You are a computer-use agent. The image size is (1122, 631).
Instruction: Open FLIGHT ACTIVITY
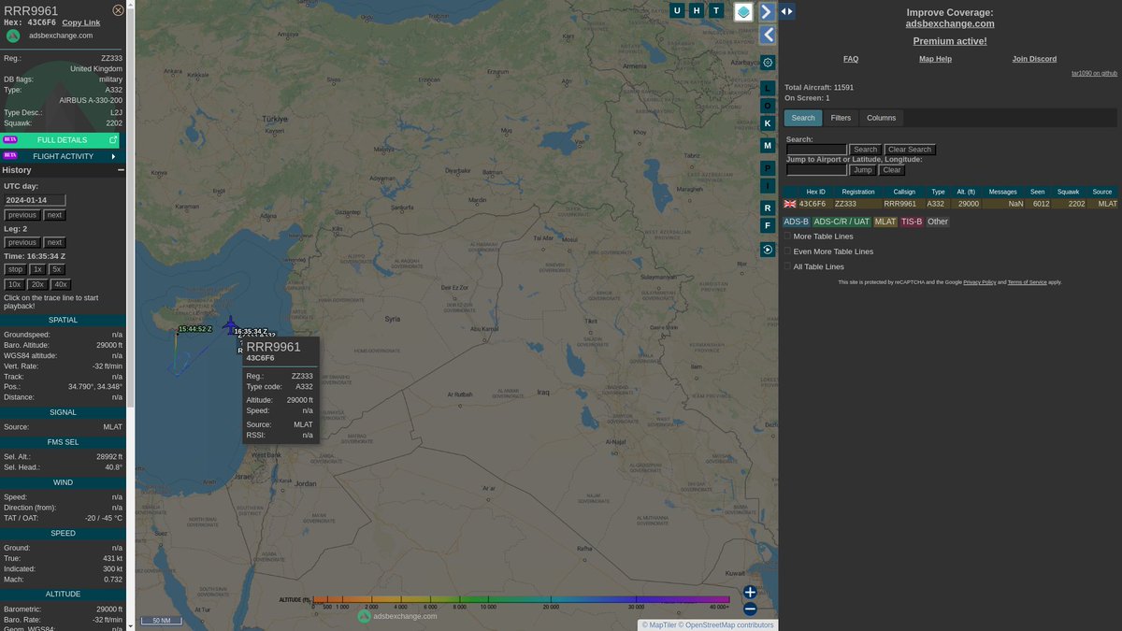62,156
